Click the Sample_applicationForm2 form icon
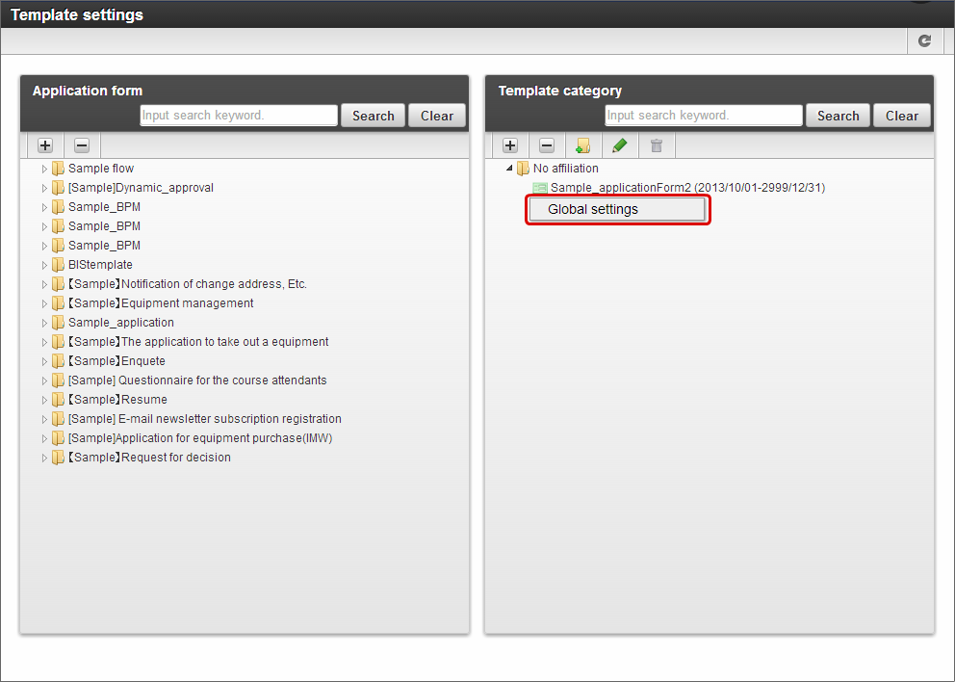The image size is (955, 682). point(540,188)
